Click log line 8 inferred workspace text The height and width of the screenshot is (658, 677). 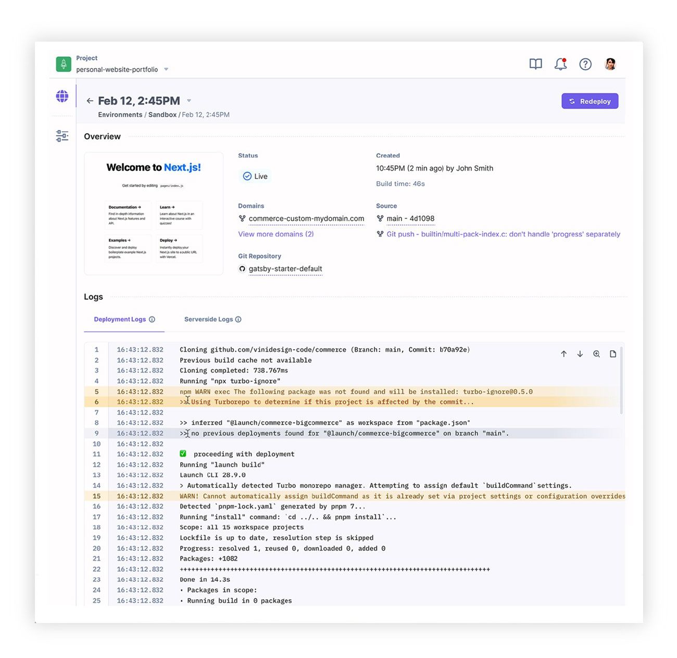tap(325, 423)
